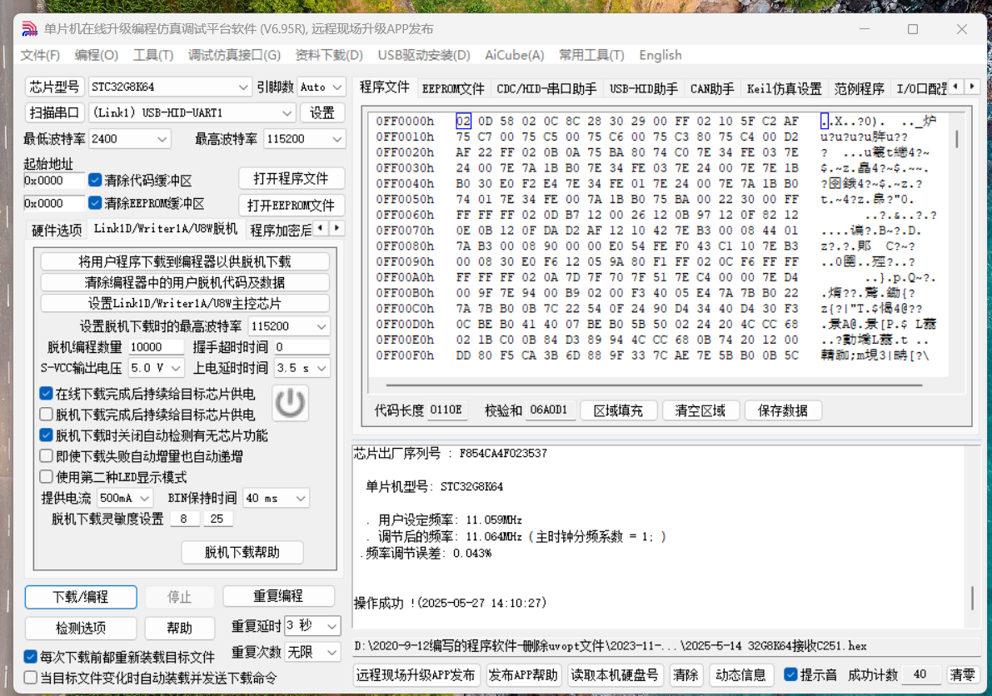This screenshot has height=696, width=992.
Task: Open 文件(F) menu
Action: (x=40, y=55)
